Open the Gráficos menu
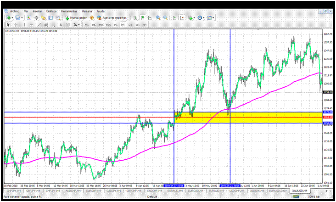Viewport: 336px width, 202px height. tap(51, 11)
